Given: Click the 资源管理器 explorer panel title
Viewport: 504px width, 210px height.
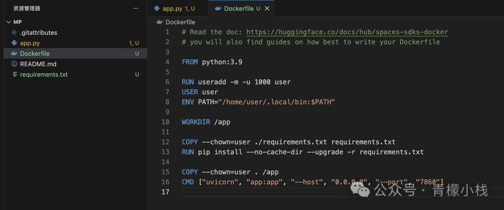Looking at the screenshot, I should pos(27,8).
